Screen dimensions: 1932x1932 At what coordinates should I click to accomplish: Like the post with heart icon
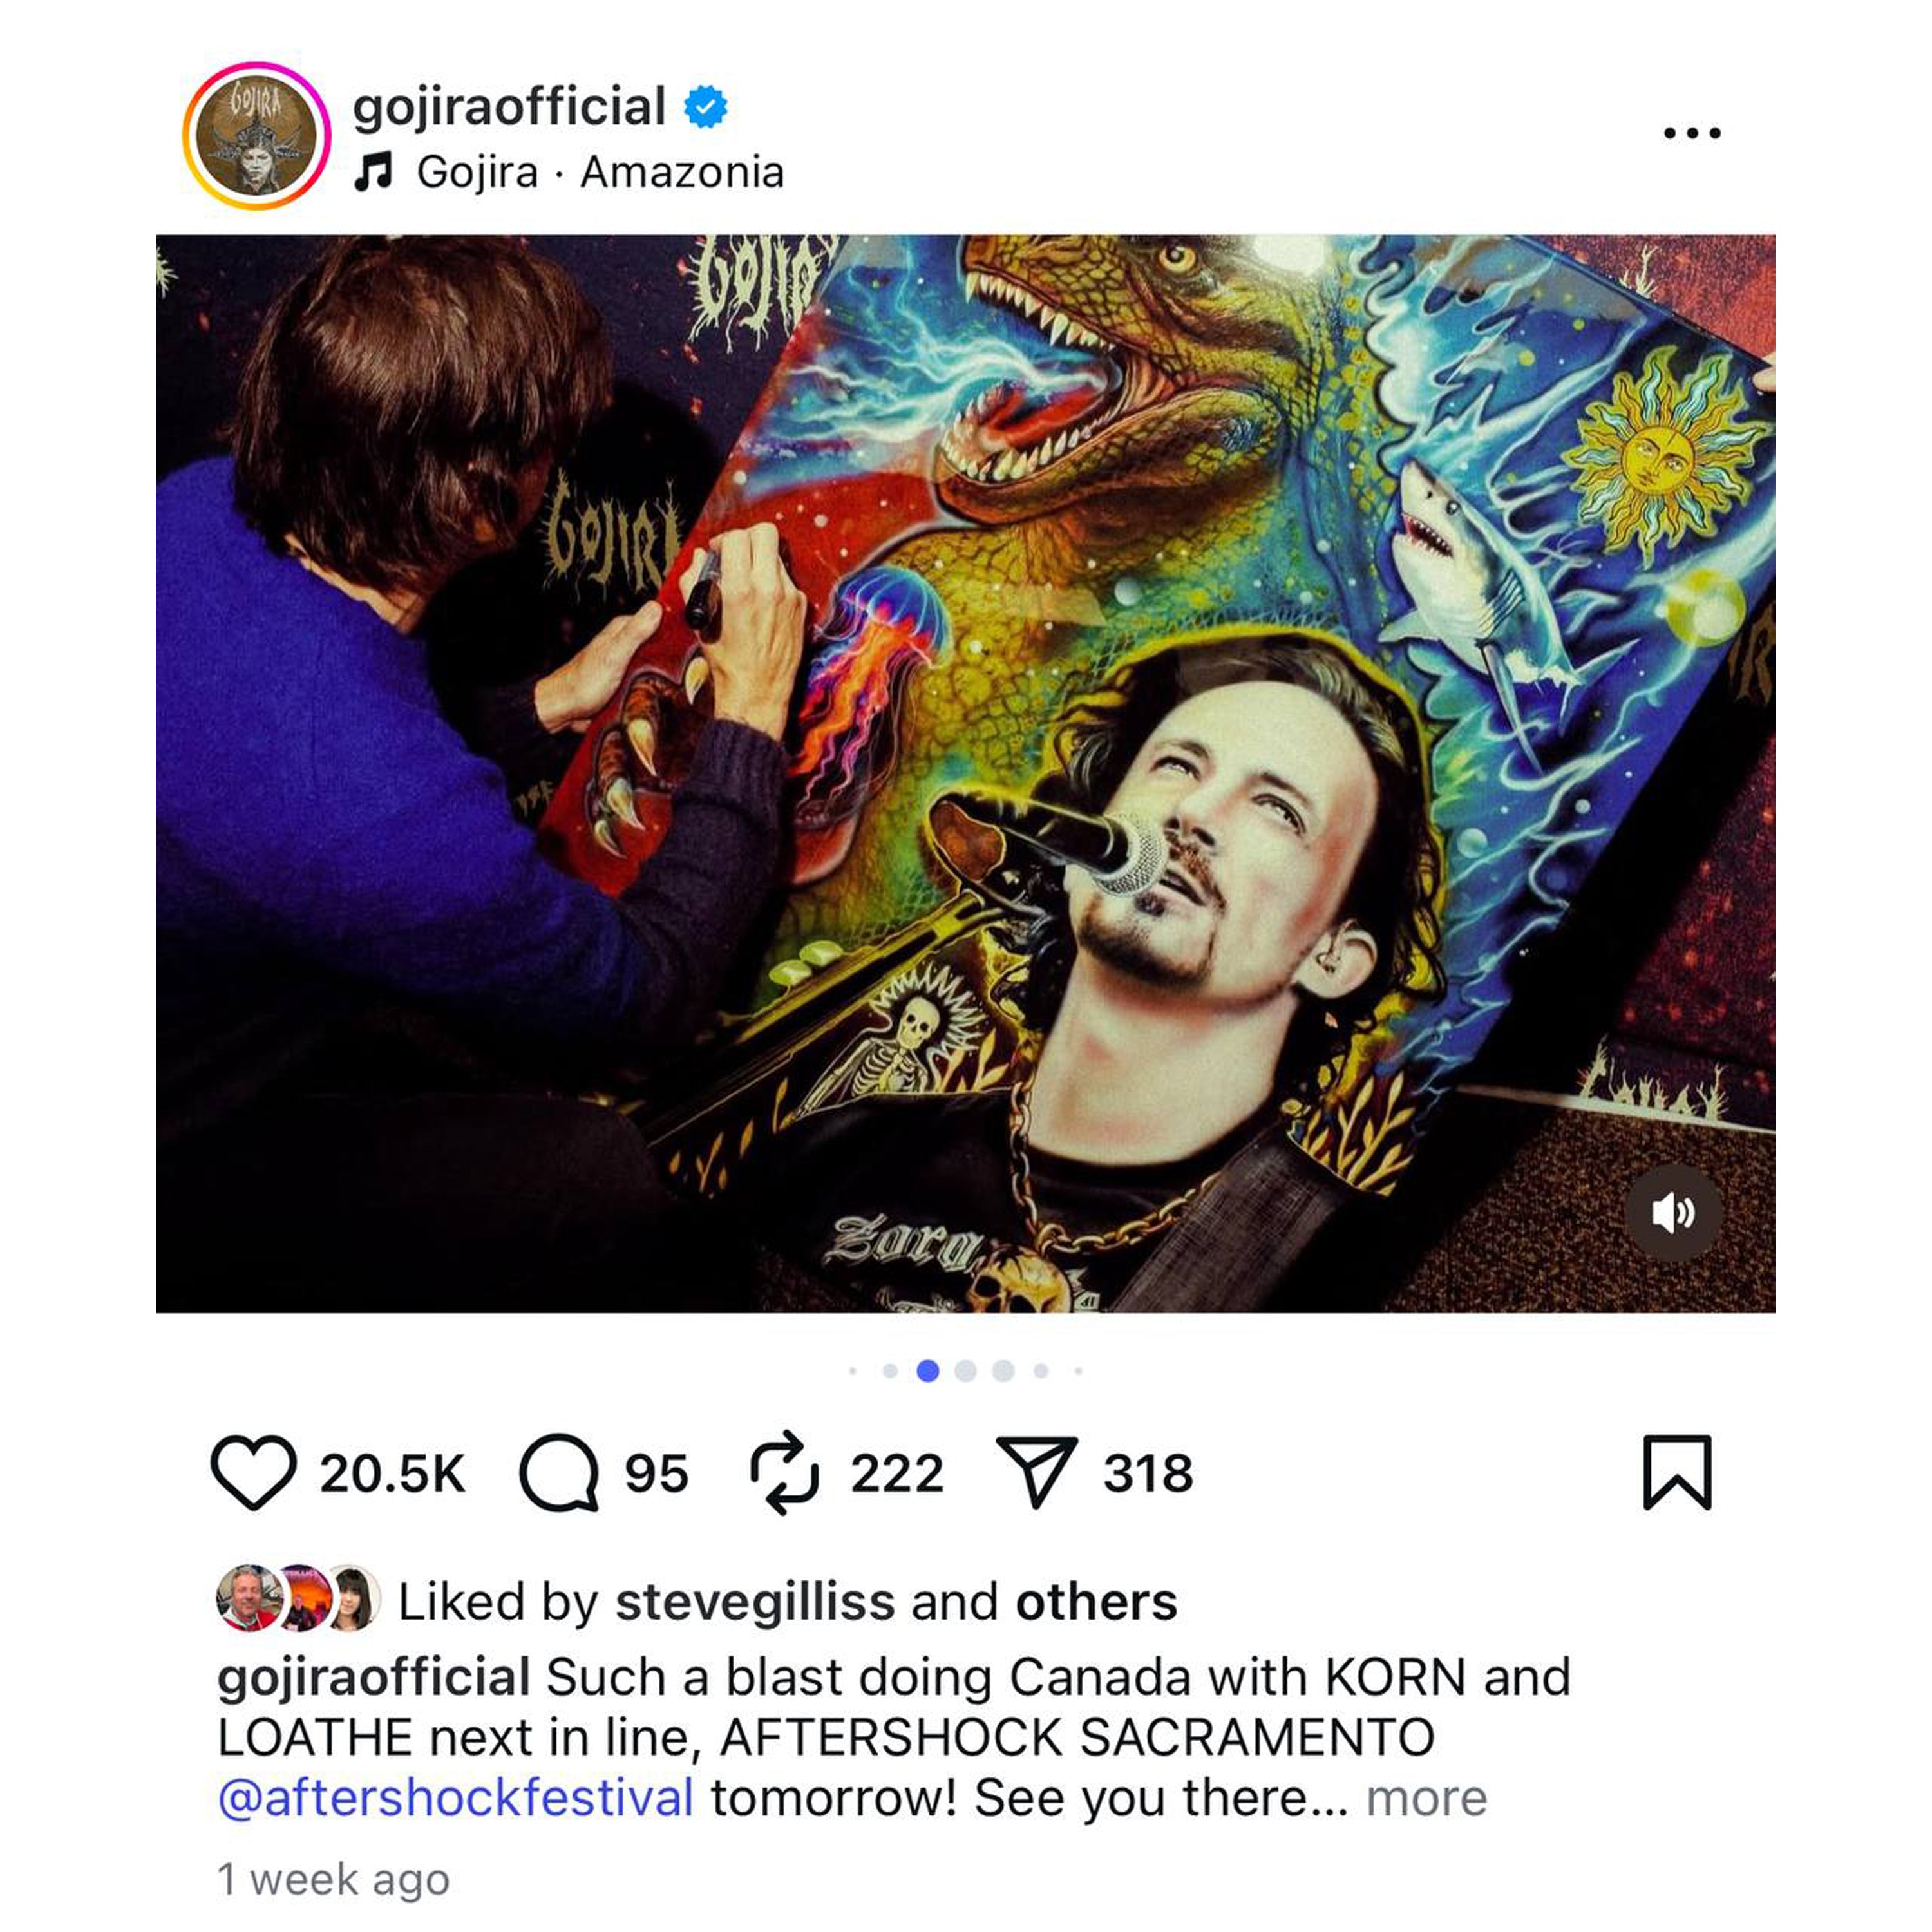click(253, 1472)
